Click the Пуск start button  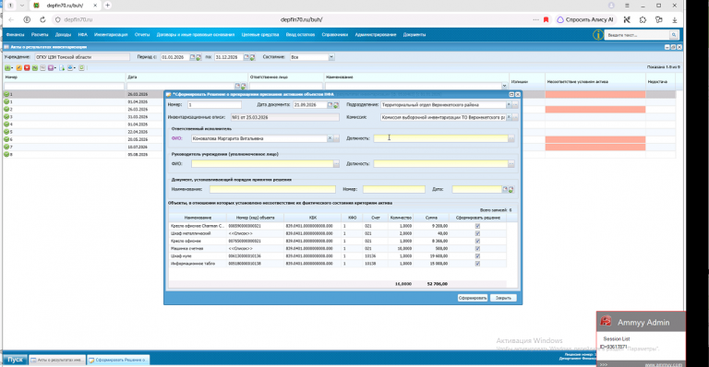[15, 360]
